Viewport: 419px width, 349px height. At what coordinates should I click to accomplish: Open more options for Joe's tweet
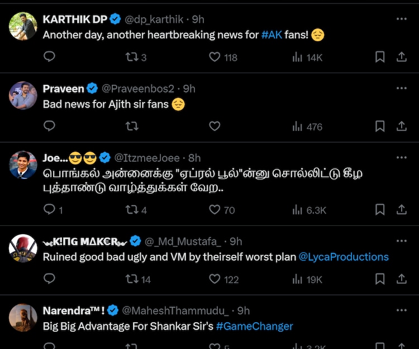click(401, 158)
